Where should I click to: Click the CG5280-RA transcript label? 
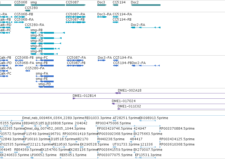(x=35, y=25)
